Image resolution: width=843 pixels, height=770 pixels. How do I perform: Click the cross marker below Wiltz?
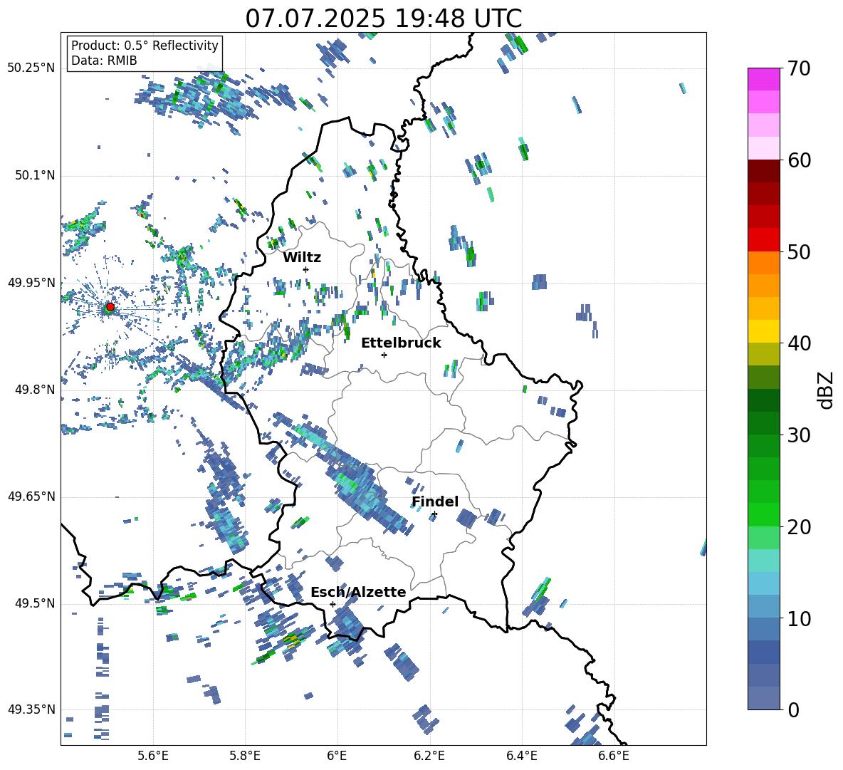pos(306,269)
